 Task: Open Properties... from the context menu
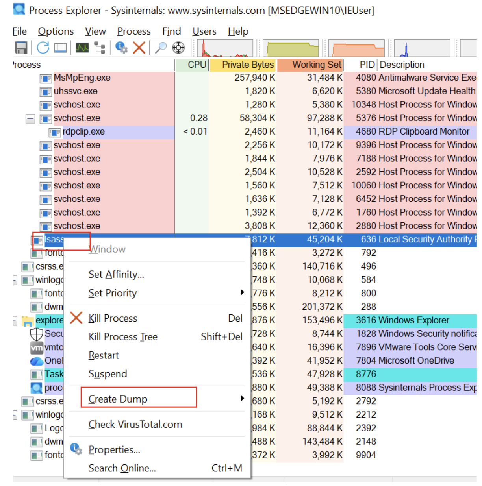[114, 449]
